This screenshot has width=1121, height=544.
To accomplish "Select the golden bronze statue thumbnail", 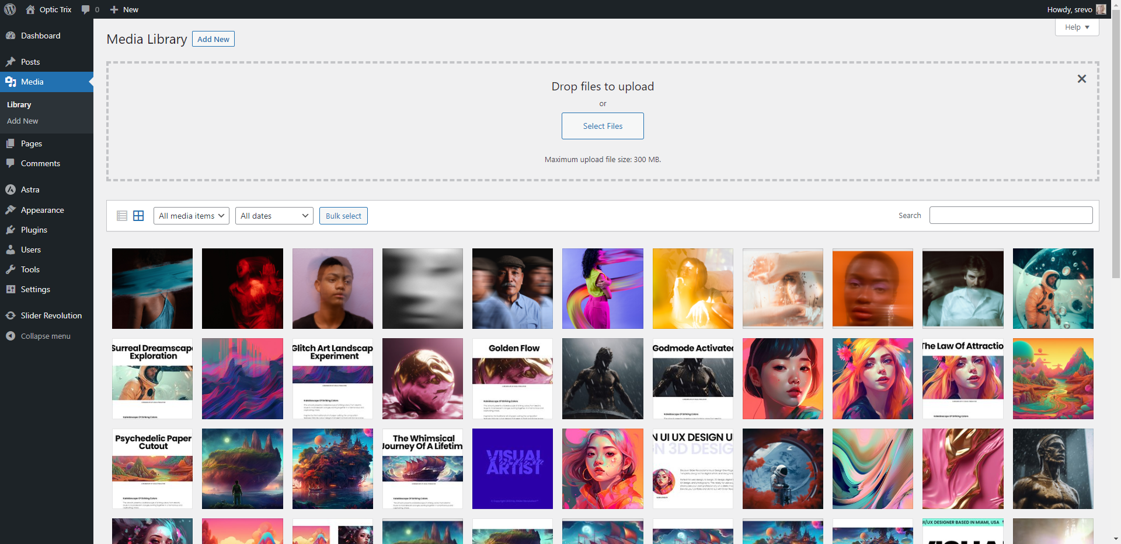I will coord(1053,469).
